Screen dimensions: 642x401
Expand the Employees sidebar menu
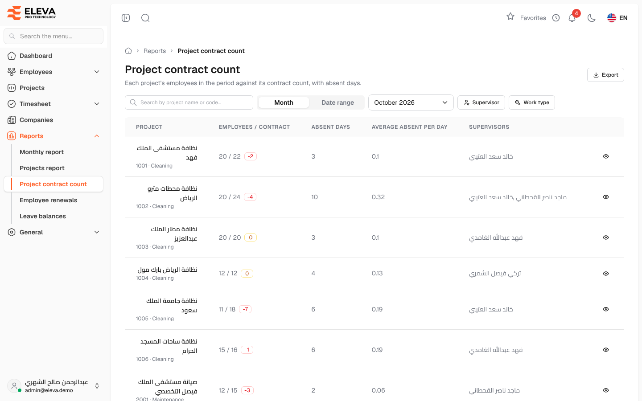(x=53, y=72)
